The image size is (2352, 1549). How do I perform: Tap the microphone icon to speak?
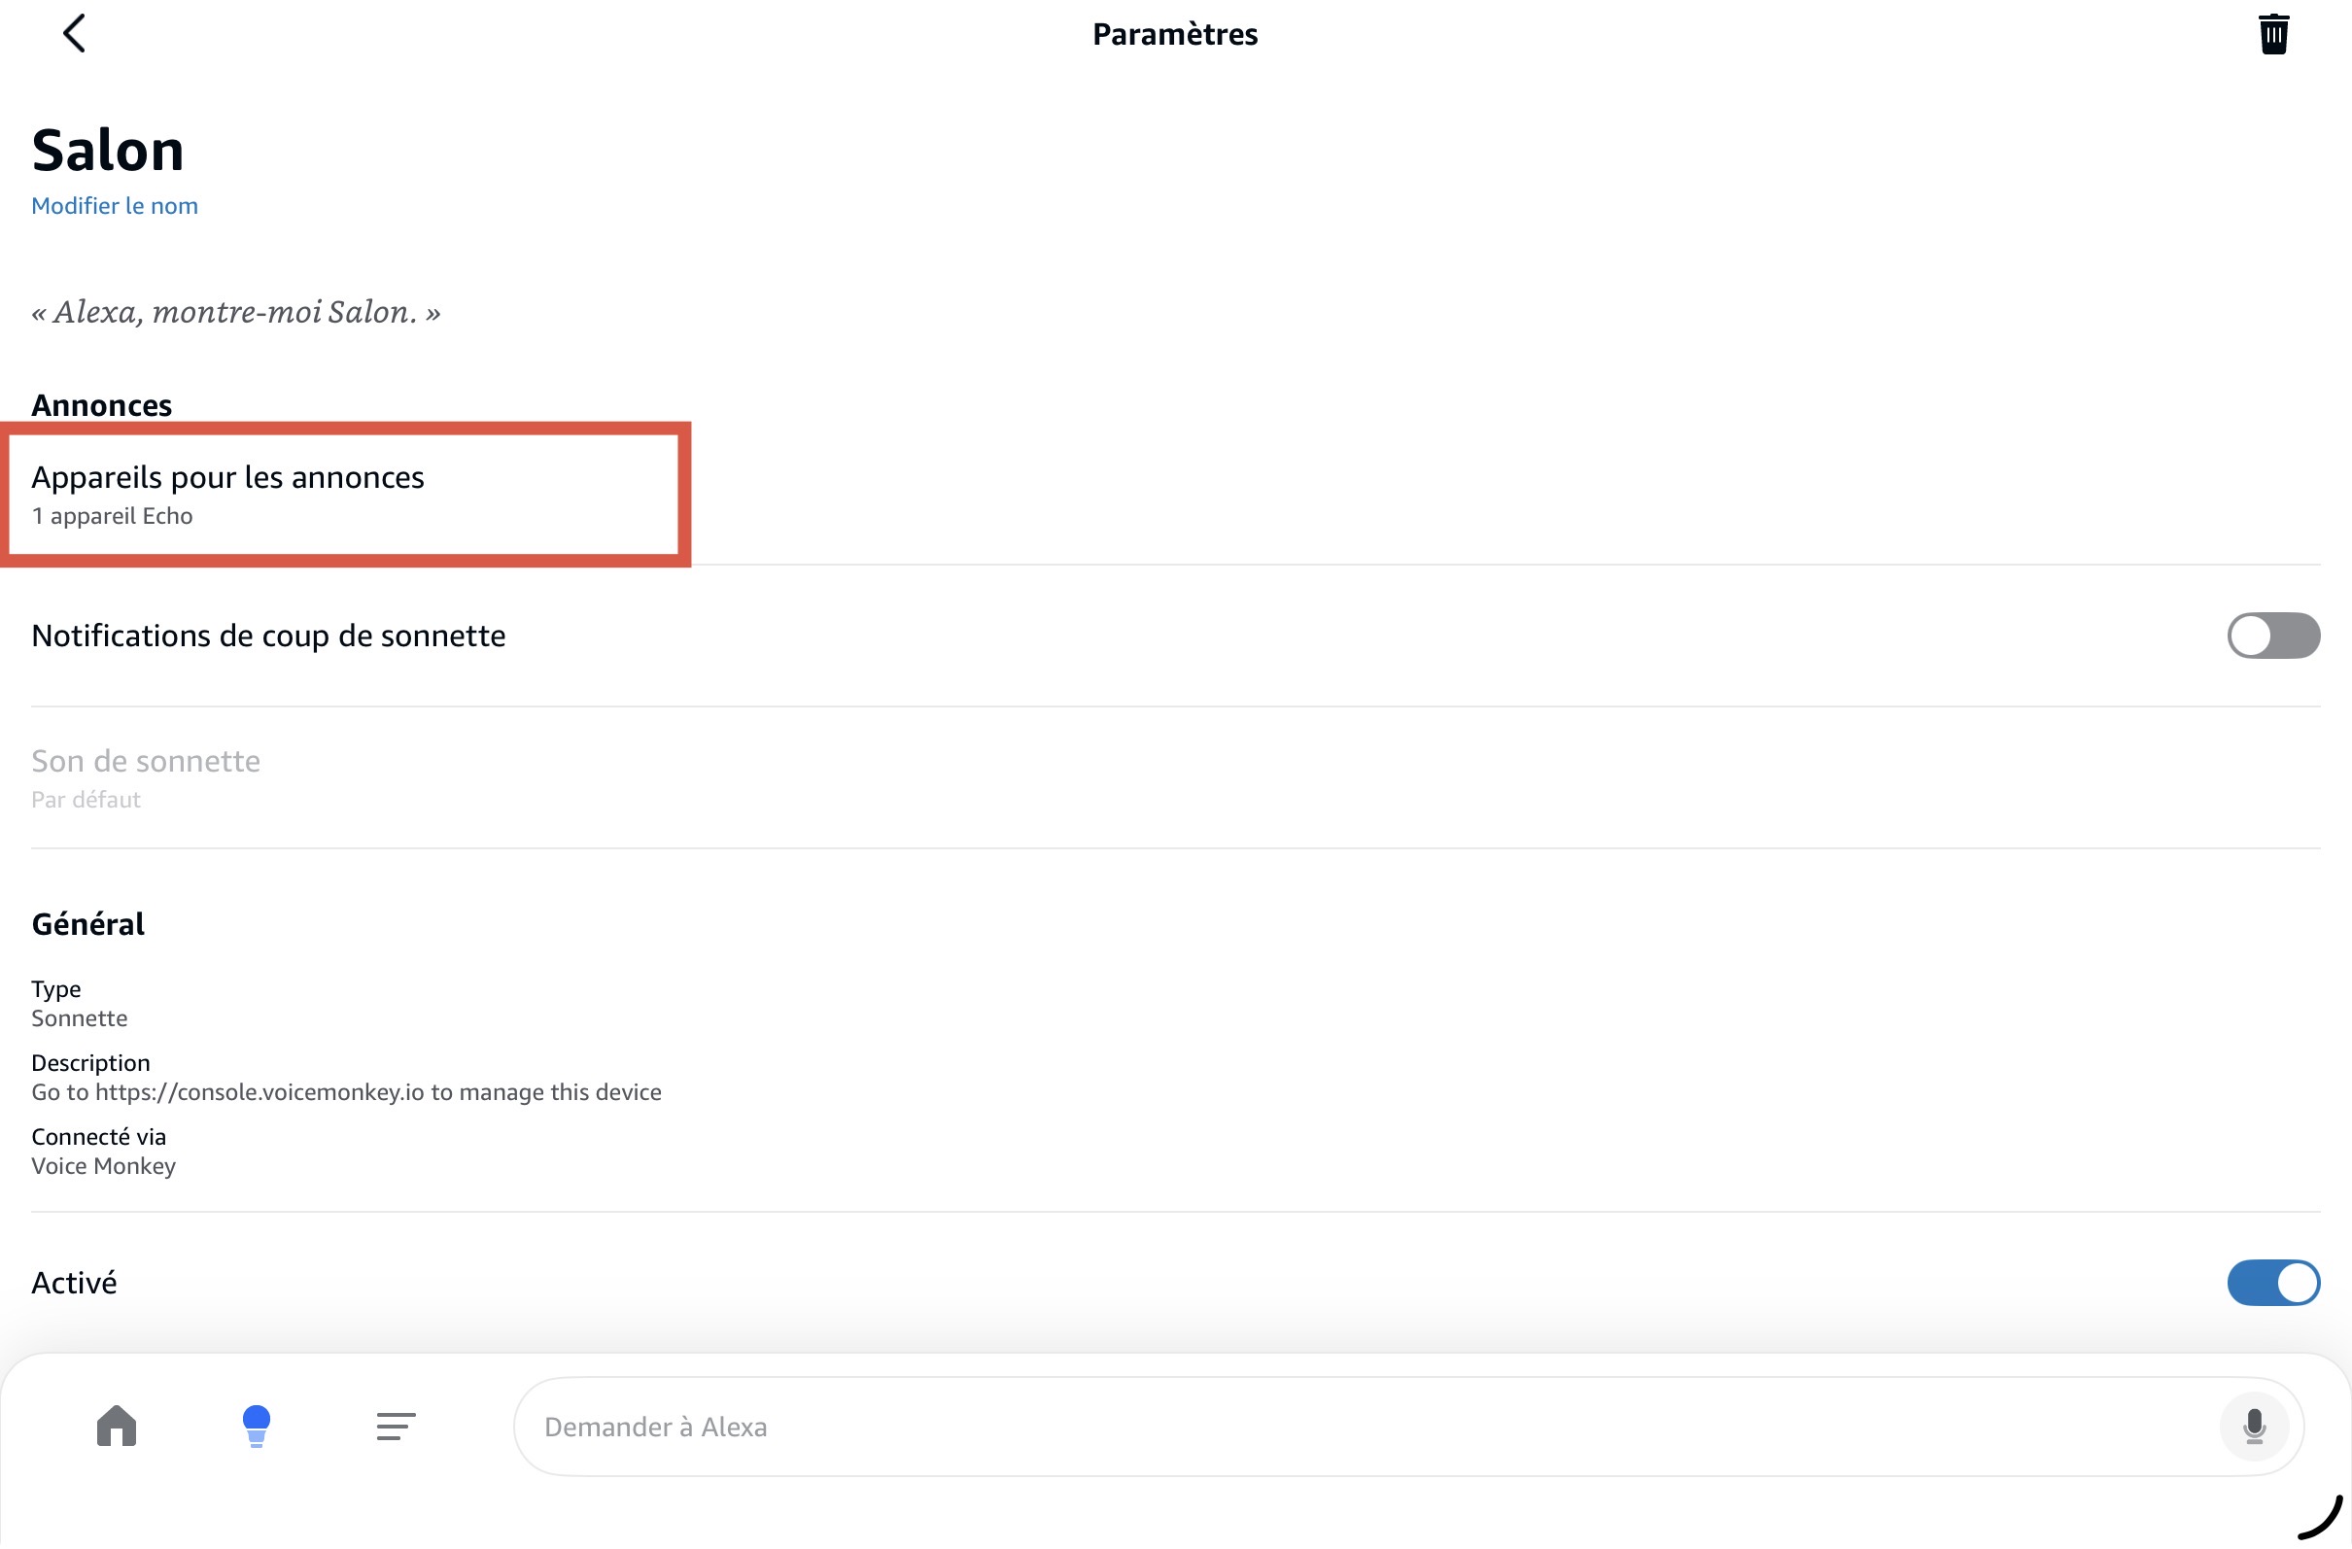(2253, 1426)
